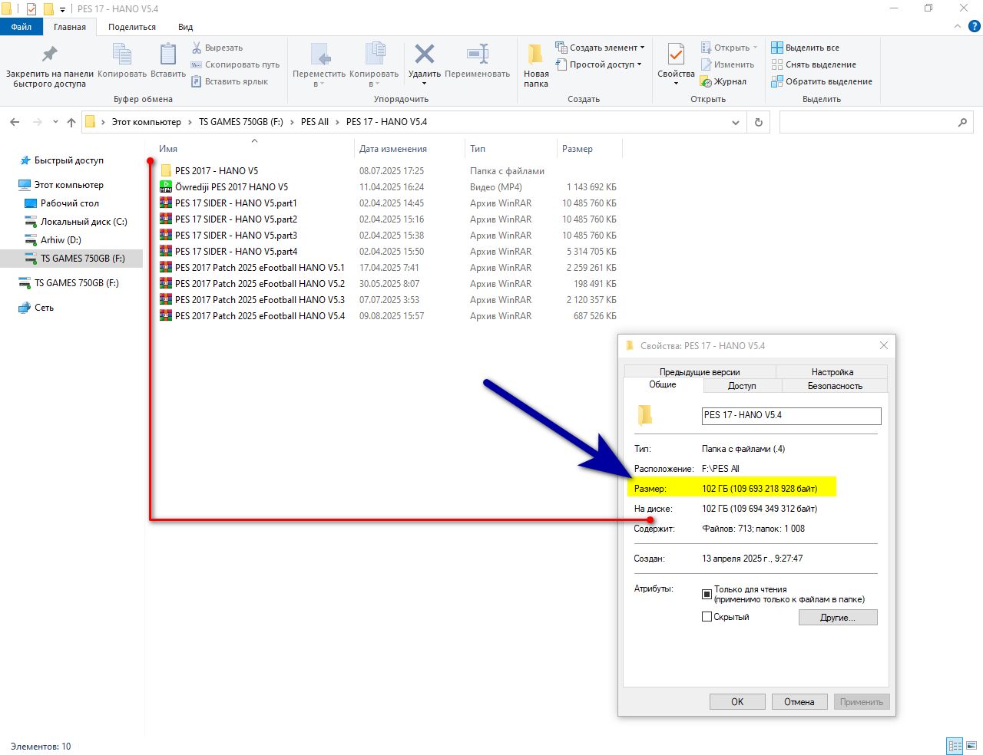Image resolution: width=983 pixels, height=755 pixels.
Task: Switch to Вид ribbon tab
Action: pos(186,27)
